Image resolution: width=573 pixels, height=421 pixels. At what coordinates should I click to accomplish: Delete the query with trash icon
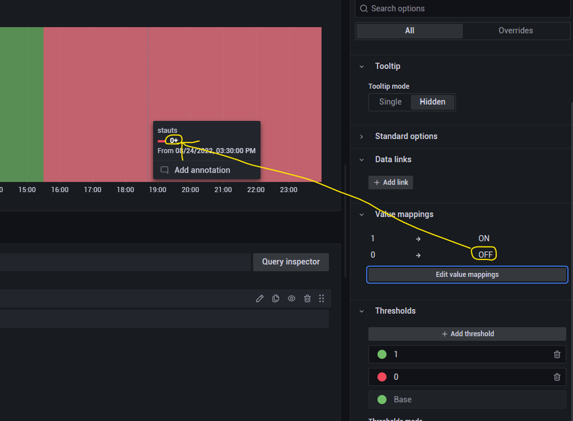pyautogui.click(x=307, y=298)
